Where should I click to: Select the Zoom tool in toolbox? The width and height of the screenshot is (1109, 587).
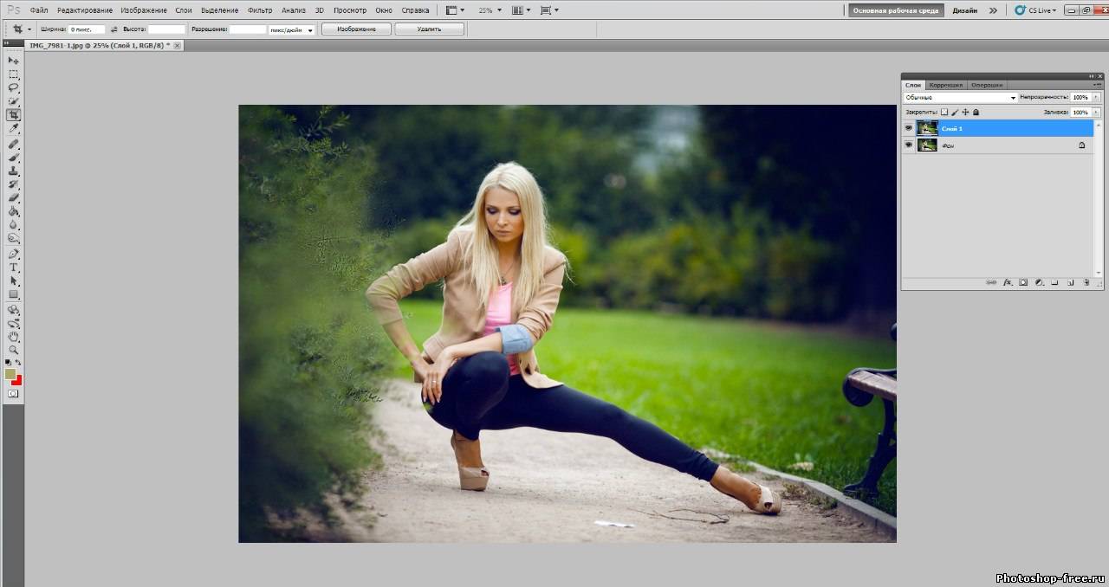(x=14, y=349)
